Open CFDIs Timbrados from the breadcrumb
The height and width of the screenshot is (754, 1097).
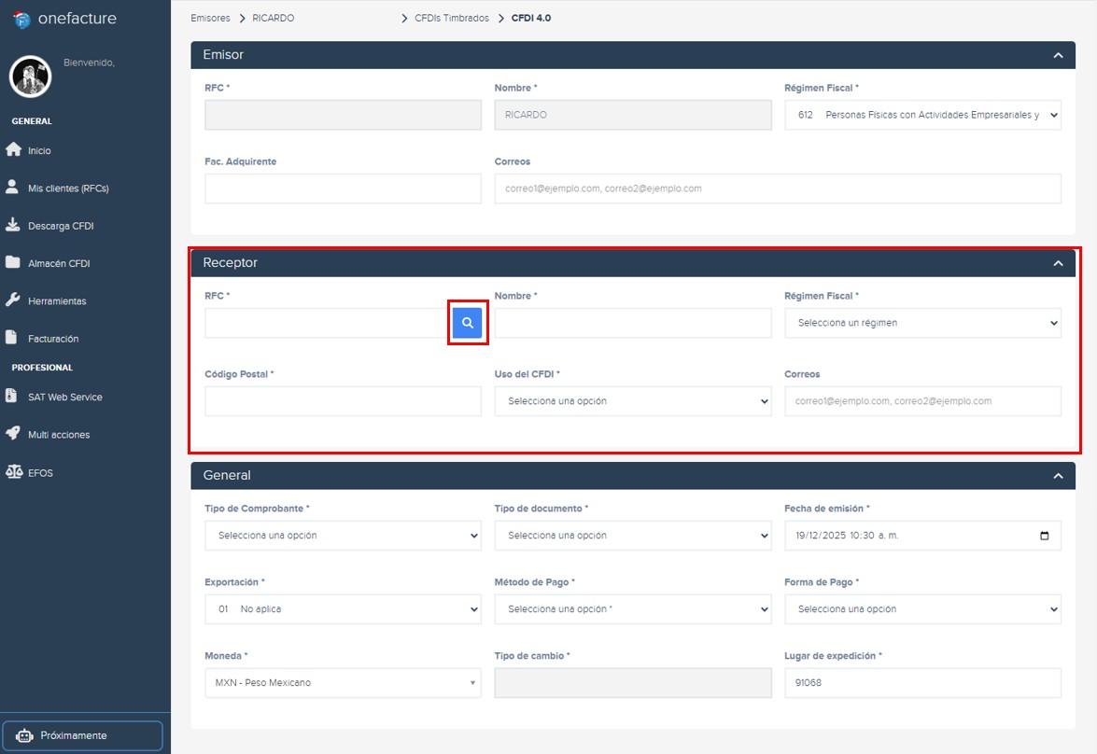(x=453, y=18)
